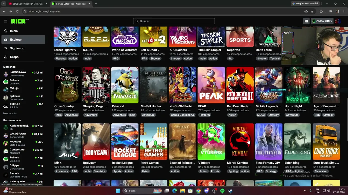
Task: Click the Final Fantasy XIV title text
Action: [268, 163]
